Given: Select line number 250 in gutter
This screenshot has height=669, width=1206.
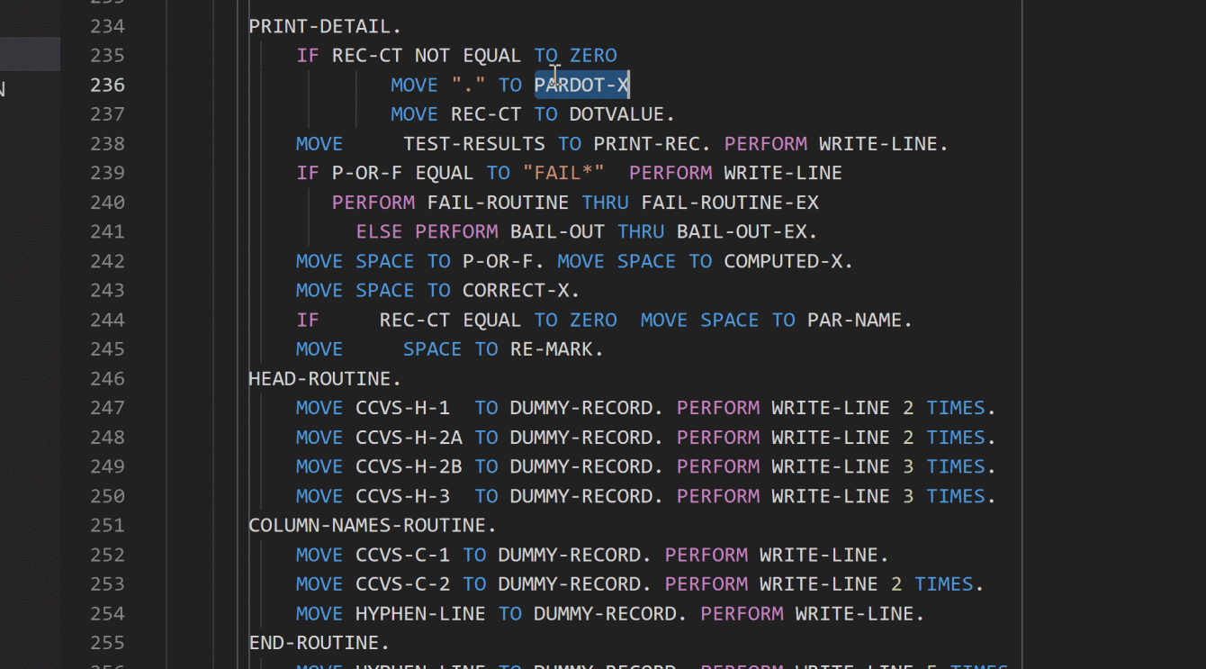Looking at the screenshot, I should click(x=107, y=496).
